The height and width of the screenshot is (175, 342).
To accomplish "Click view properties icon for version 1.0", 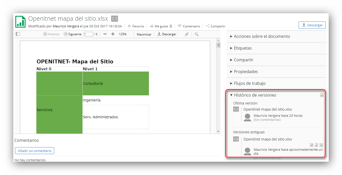I will pyautogui.click(x=321, y=145).
